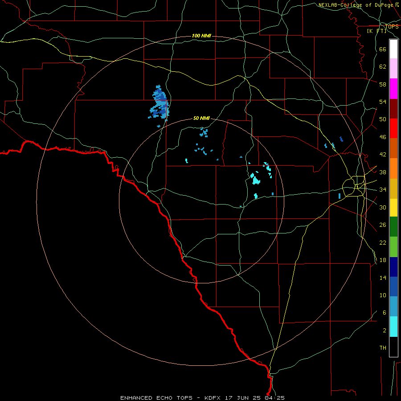Click the '46' legend value label
Viewport: 401px width, 401px height.
[x=383, y=137]
